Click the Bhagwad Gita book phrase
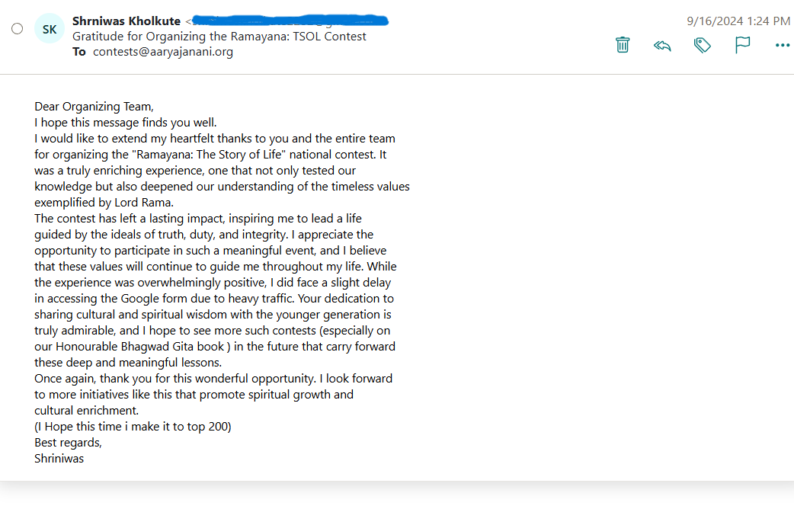Image resolution: width=794 pixels, height=525 pixels. [173, 346]
